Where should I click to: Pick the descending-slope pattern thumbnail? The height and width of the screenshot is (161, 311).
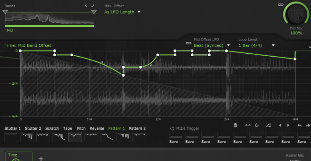click(x=107, y=137)
